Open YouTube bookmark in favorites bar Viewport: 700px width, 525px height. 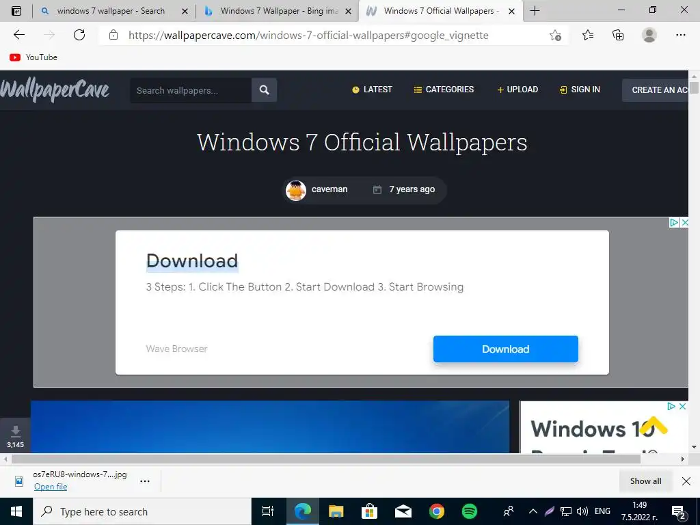click(33, 57)
